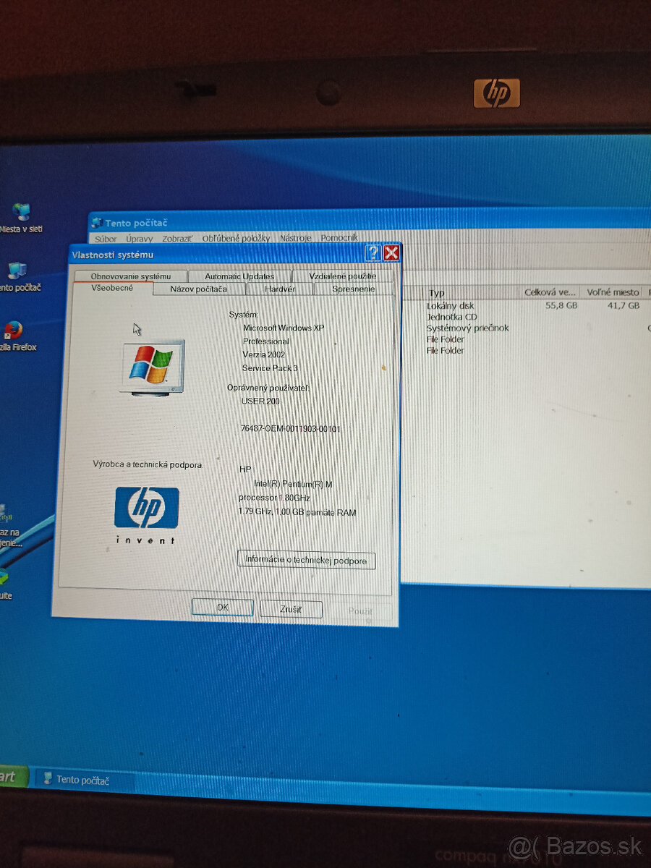
Task: Click the Tento počítač desktop icon
Action: click(18, 277)
